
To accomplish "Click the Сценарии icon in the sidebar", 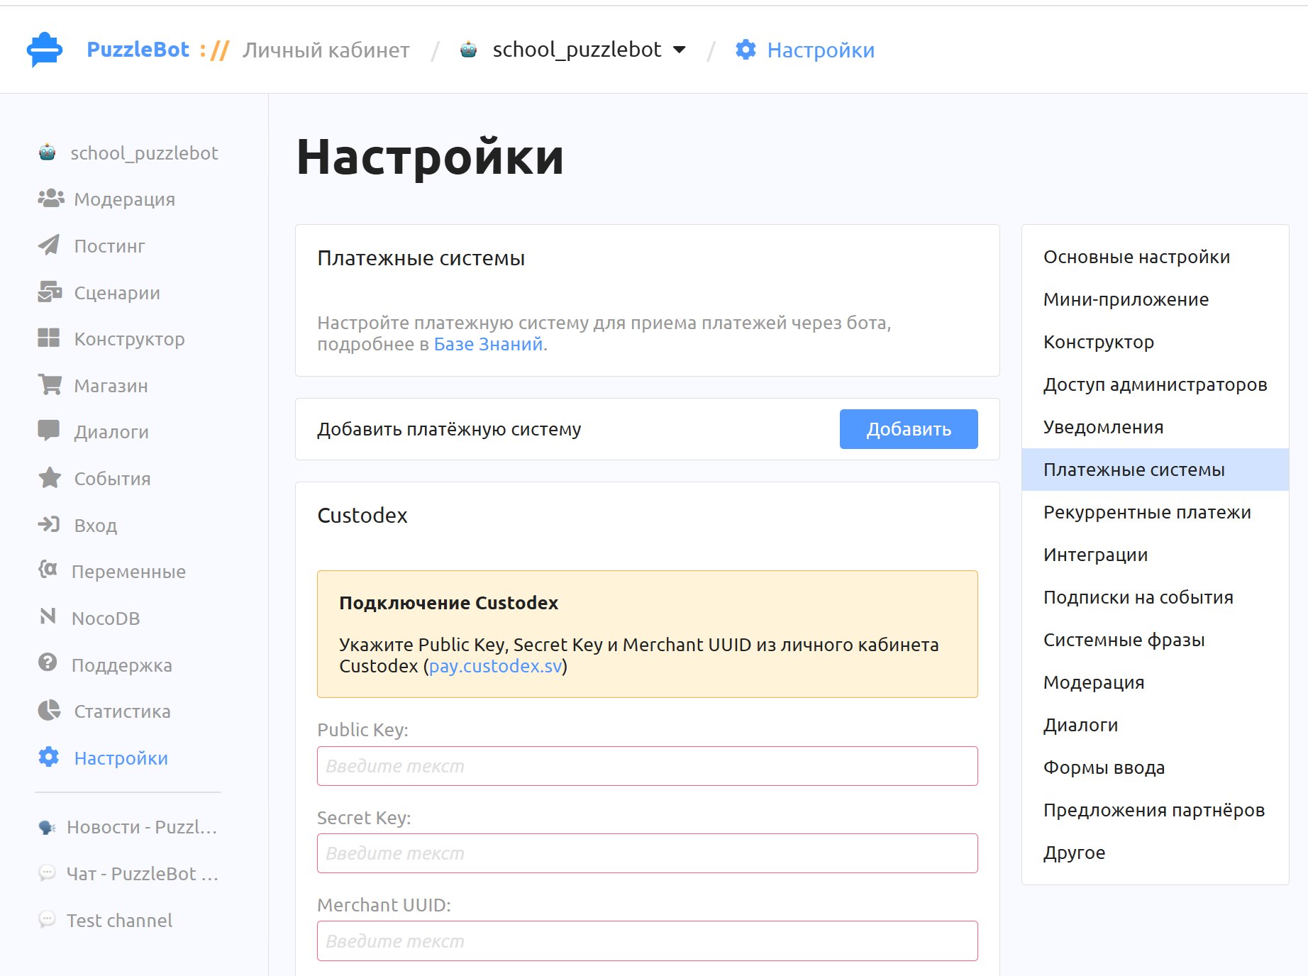I will coord(50,292).
